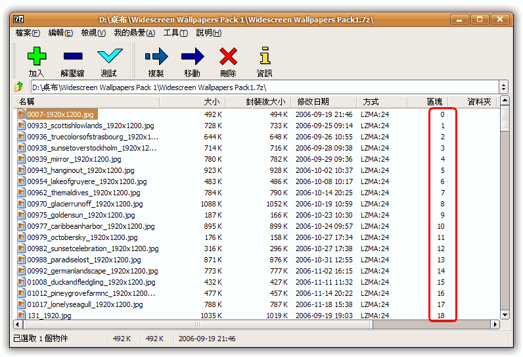Select 00977_caribbeanharbor_1920x1200.jpg
The width and height of the screenshot is (523, 357).
pos(91,226)
